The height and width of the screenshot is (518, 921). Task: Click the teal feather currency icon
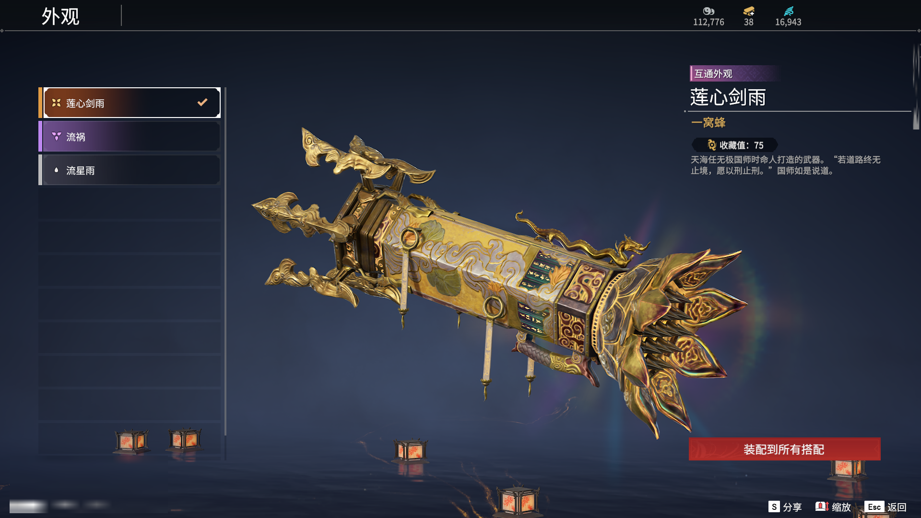coord(789,11)
